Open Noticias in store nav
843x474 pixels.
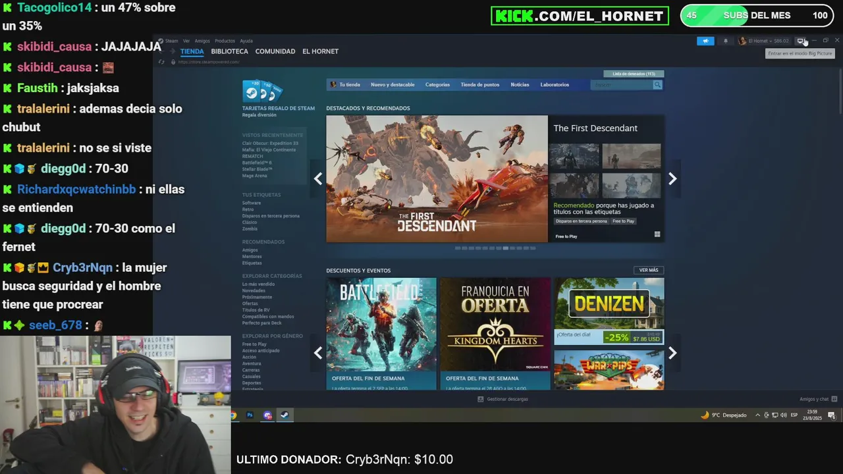520,85
